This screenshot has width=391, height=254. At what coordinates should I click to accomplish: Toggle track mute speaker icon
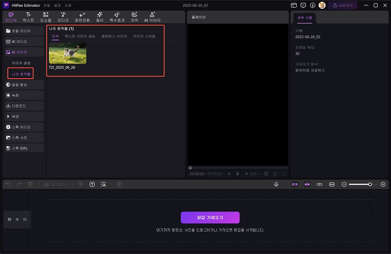pos(25,219)
